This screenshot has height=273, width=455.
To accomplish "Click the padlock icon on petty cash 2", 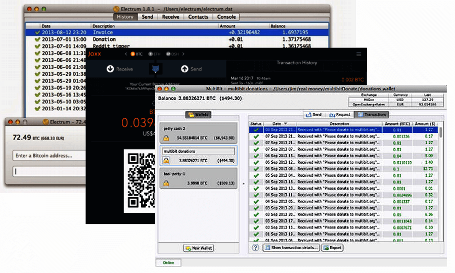I will [x=166, y=138].
